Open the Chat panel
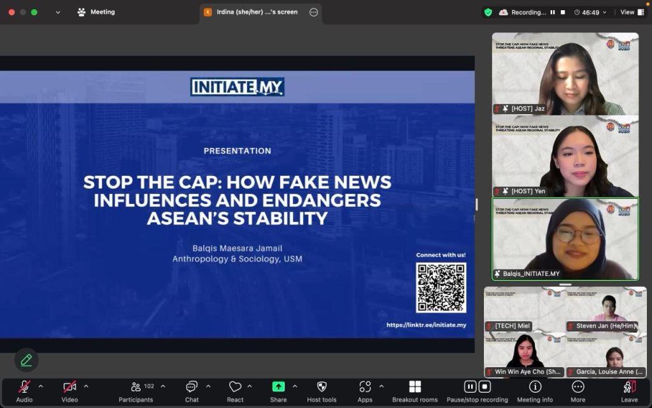This screenshot has height=408, width=652. (192, 387)
